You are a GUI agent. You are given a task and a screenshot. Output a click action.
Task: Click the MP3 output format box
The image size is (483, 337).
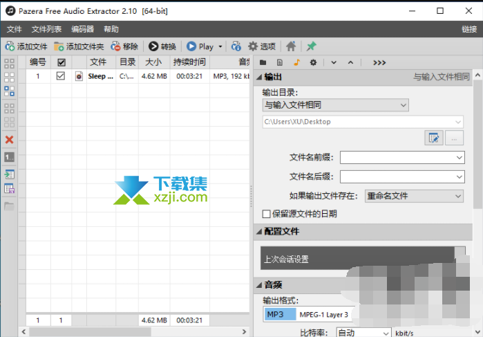280,314
